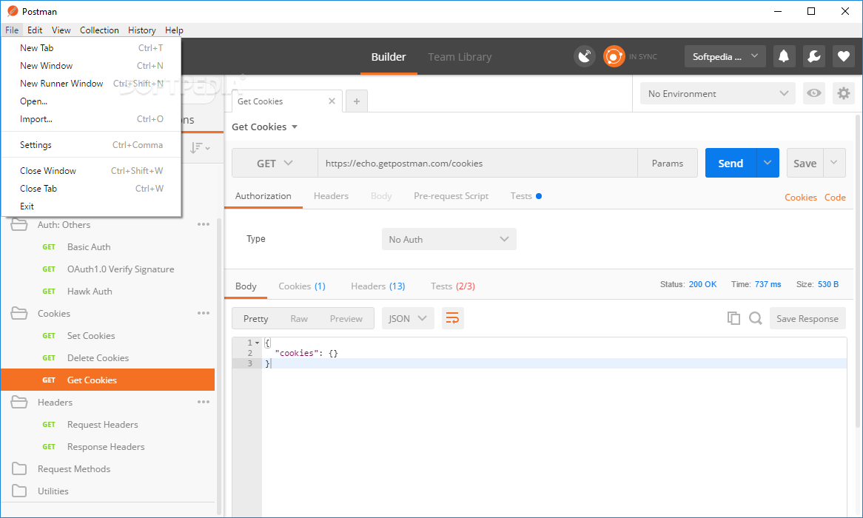Open the History menu
This screenshot has height=518, width=863.
pos(141,30)
